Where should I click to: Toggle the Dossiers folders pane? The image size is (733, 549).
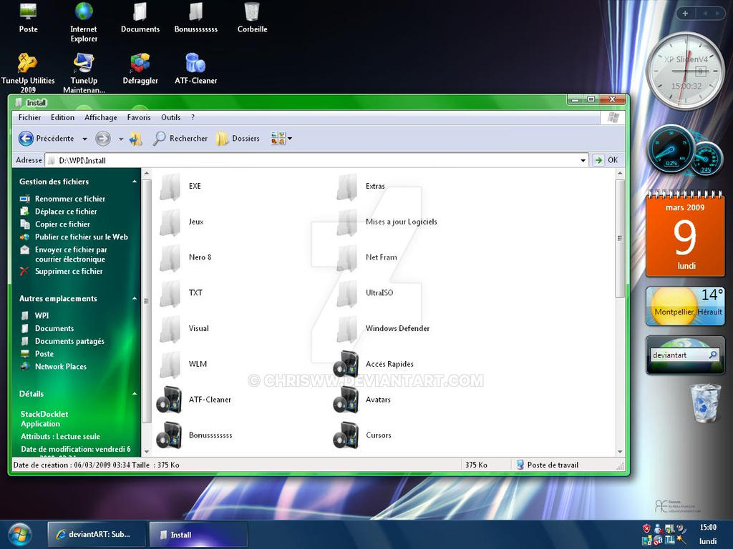238,138
